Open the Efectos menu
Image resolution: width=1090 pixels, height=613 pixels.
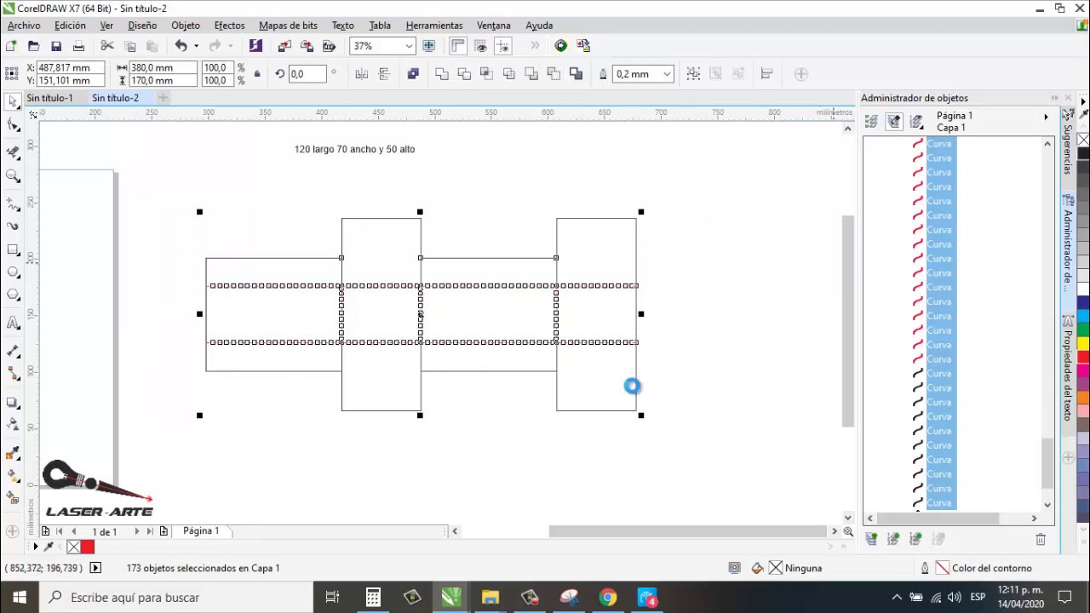pyautogui.click(x=229, y=26)
